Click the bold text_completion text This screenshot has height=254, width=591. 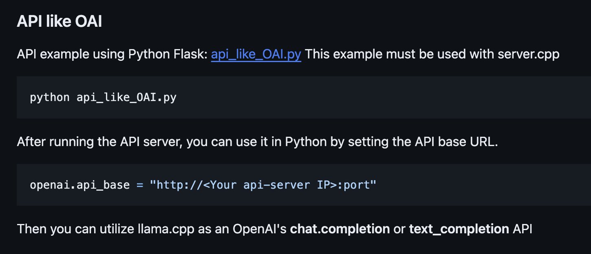point(459,229)
